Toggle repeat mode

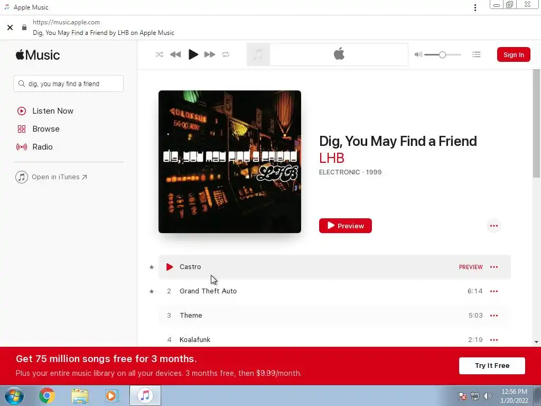click(x=226, y=54)
